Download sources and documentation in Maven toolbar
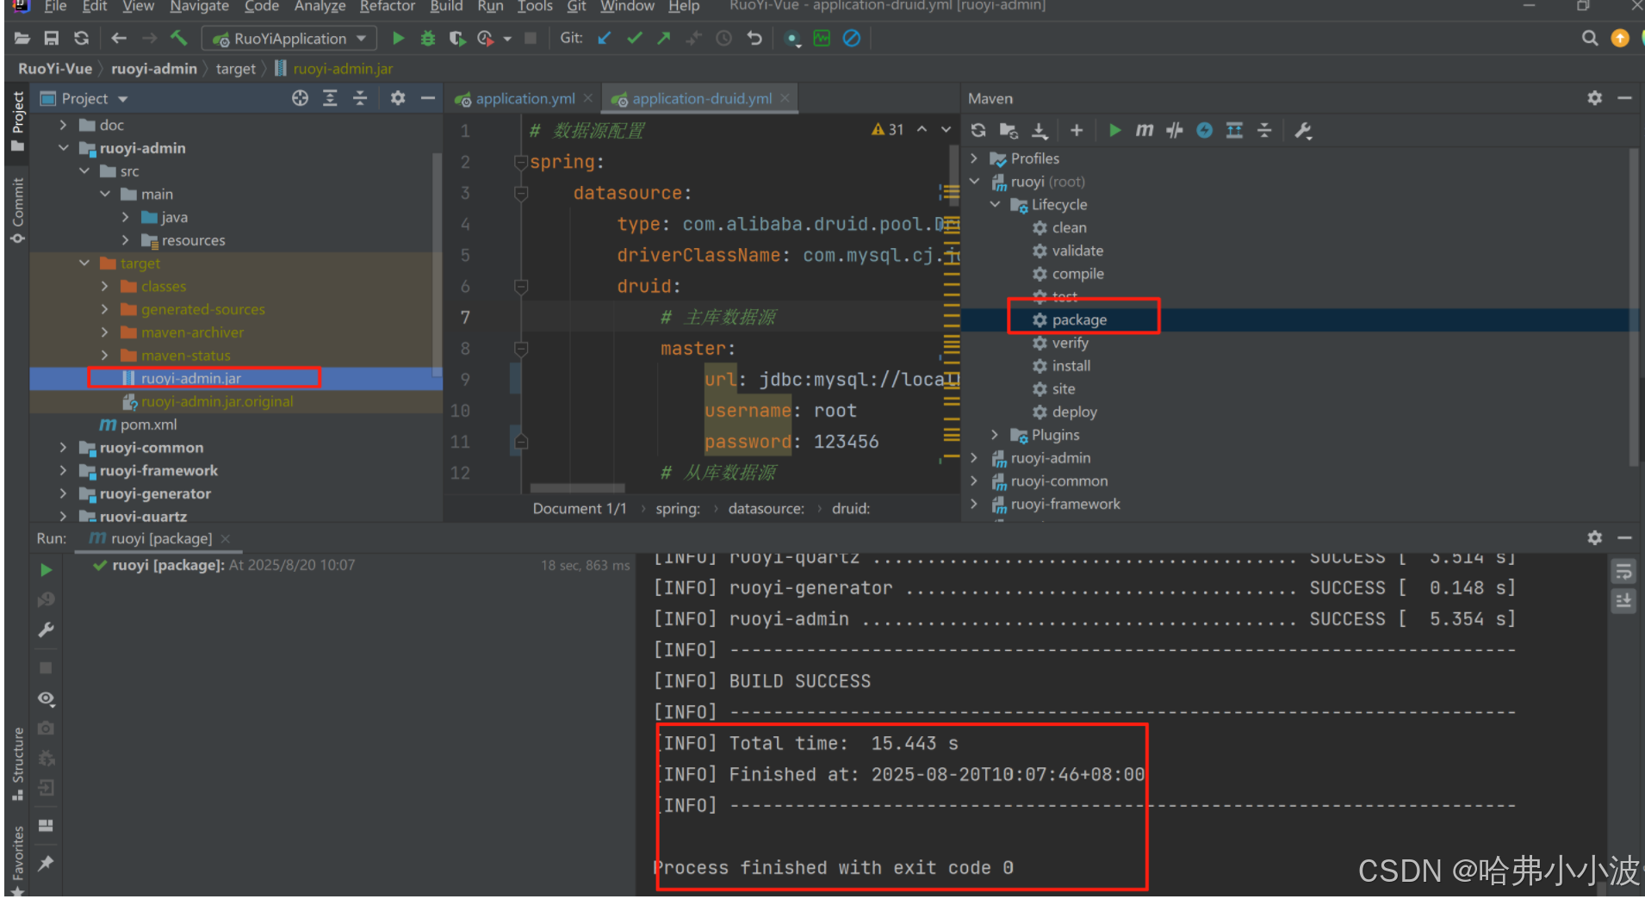The width and height of the screenshot is (1645, 899). pos(1040,130)
